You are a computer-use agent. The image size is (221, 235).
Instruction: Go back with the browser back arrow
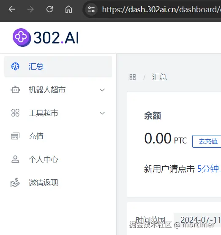[x=11, y=9]
